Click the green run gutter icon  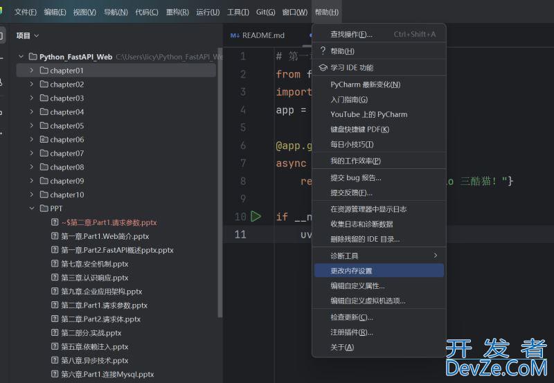click(x=256, y=216)
